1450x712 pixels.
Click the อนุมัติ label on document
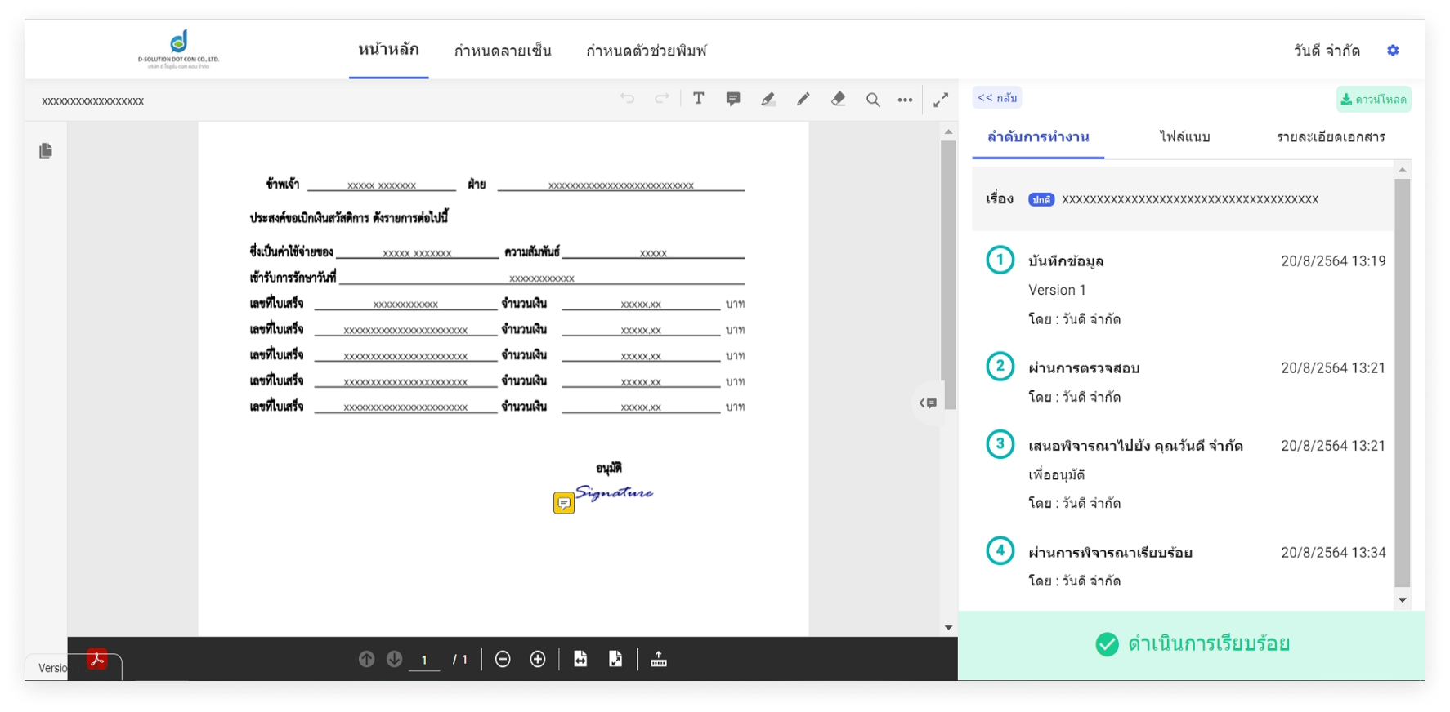pyautogui.click(x=609, y=468)
